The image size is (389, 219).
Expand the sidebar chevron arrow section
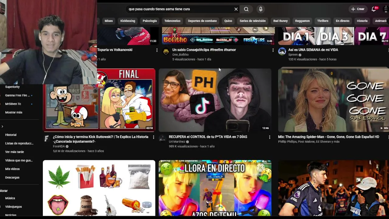pyautogui.click(x=2, y=127)
